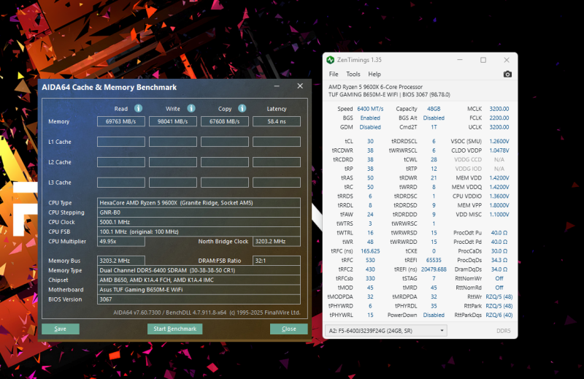Click the tREFI (ns) value 20479.688
The width and height of the screenshot is (584, 379).
tap(434, 269)
